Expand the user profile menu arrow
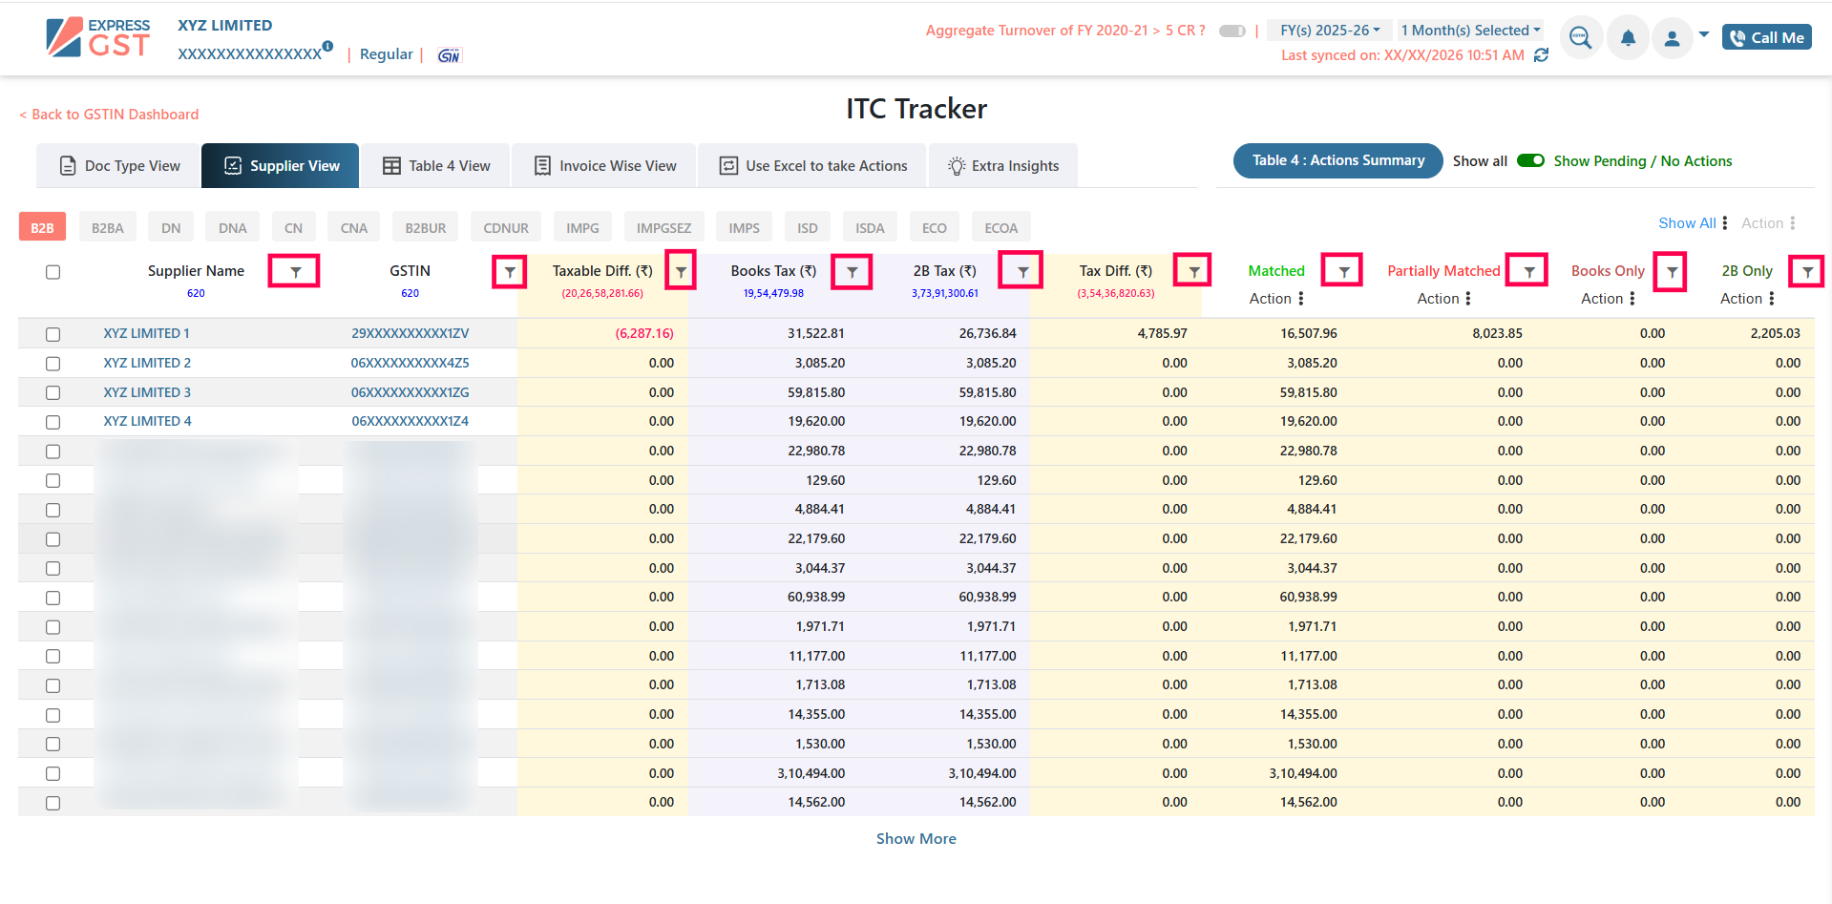Screen dimensions: 1832x904 [1703, 35]
